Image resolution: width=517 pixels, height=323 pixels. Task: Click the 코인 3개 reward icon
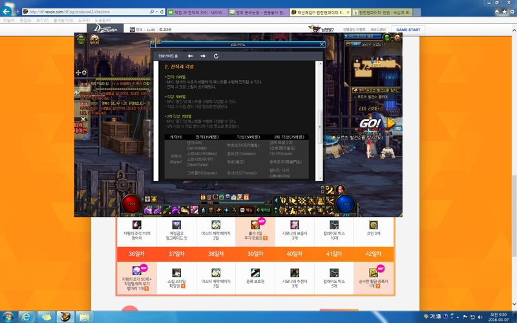coord(374,225)
